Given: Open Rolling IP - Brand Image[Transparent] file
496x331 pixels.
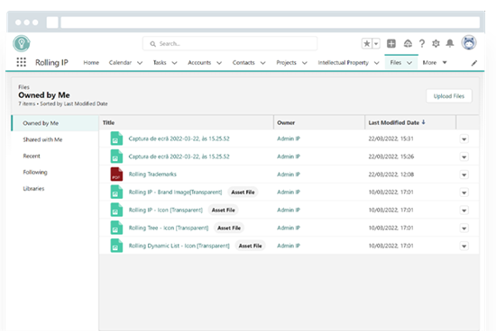Looking at the screenshot, I should [175, 192].
